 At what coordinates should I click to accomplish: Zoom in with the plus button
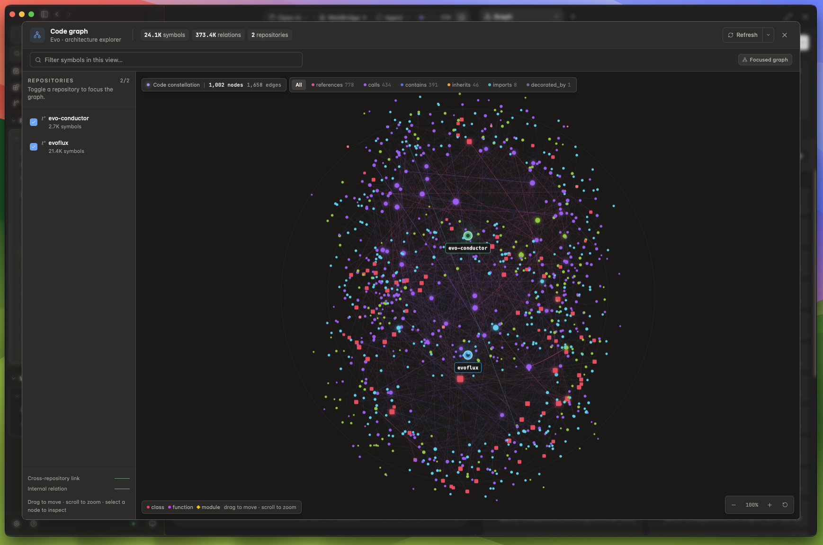(769, 505)
